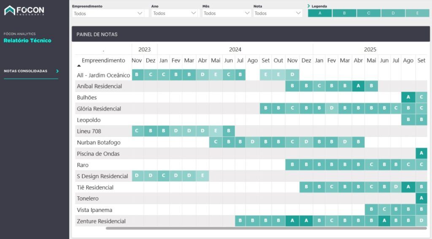Click the FOCON Engenharia logo
432x239 pixels.
coord(24,11)
